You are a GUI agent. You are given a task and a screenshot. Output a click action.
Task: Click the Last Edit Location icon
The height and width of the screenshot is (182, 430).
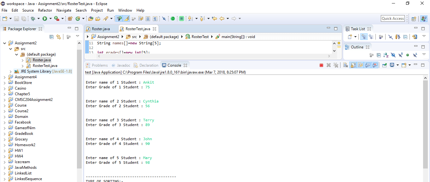(214, 19)
